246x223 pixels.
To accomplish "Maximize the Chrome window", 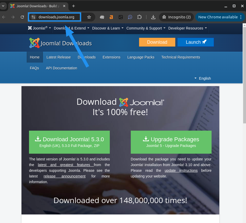I will click(x=234, y=6).
